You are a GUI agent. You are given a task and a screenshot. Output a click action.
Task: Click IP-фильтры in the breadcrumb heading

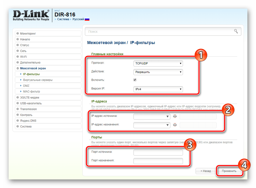(143, 43)
